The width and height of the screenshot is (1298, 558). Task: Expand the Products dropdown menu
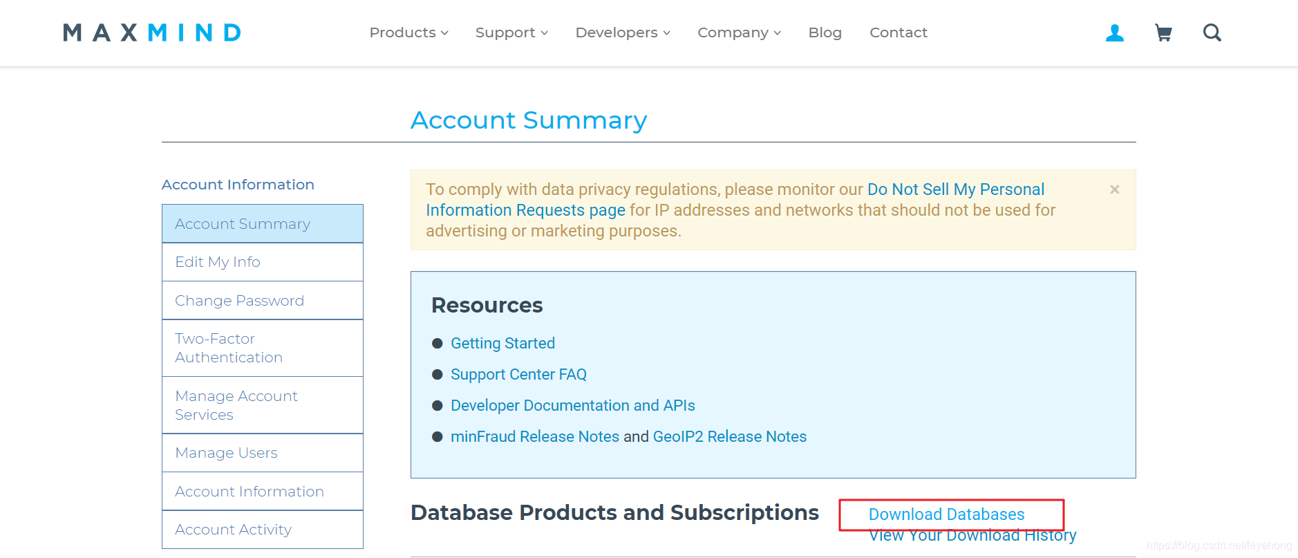pyautogui.click(x=408, y=32)
